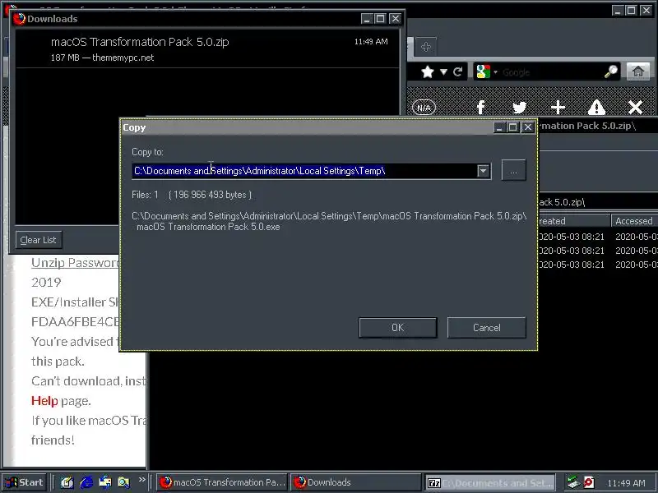Open the Help link on webpage

44,401
